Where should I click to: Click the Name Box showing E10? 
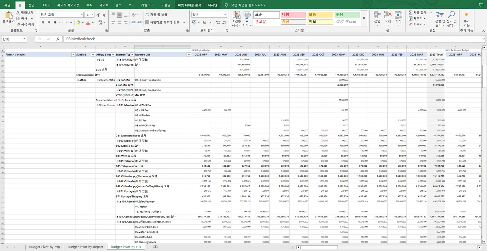13,39
